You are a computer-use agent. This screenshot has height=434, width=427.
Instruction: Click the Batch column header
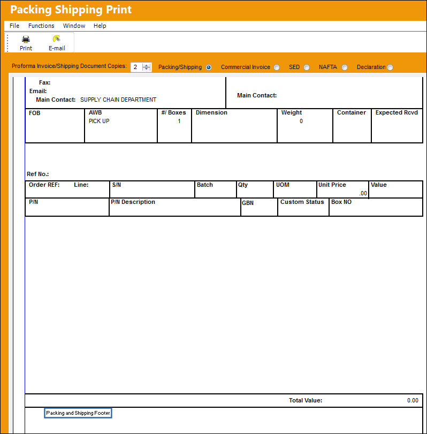(x=205, y=185)
